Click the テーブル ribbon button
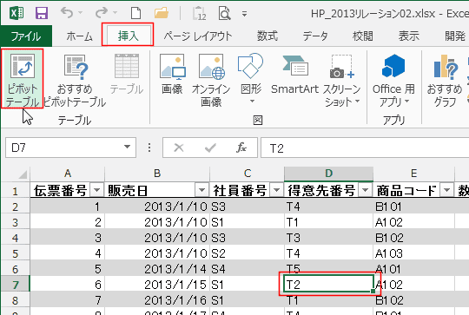The width and height of the screenshot is (469, 315). point(127,75)
